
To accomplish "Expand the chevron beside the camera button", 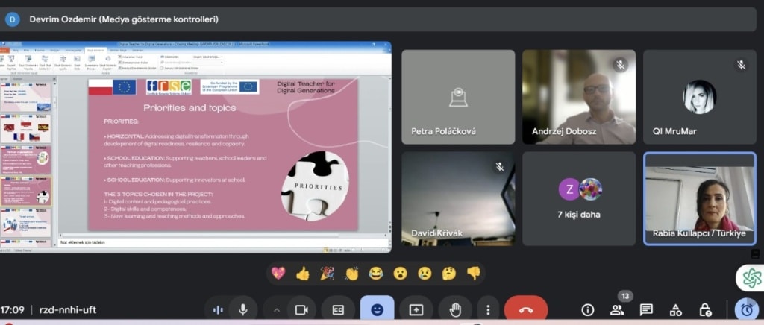I will 277,309.
